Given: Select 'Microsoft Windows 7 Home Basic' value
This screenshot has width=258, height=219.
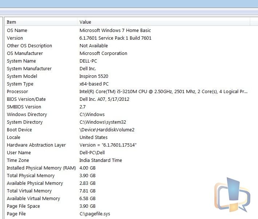Looking at the screenshot, I should pyautogui.click(x=115, y=31).
